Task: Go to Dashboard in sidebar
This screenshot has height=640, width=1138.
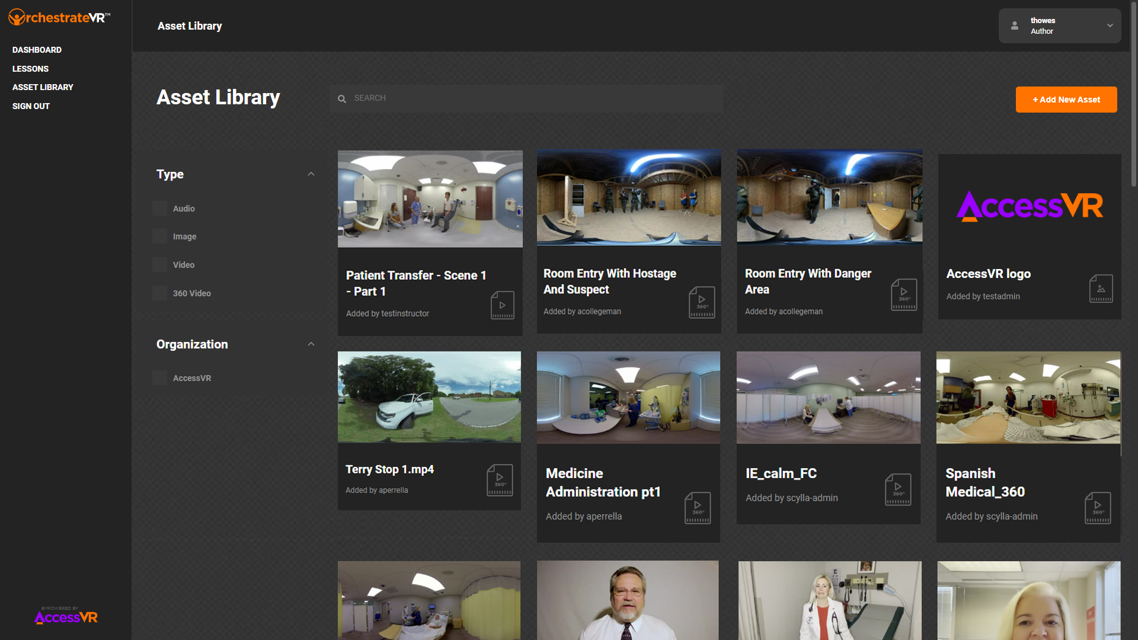Action: (37, 50)
